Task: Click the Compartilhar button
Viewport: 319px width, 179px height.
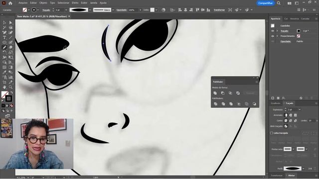Action: [265, 3]
